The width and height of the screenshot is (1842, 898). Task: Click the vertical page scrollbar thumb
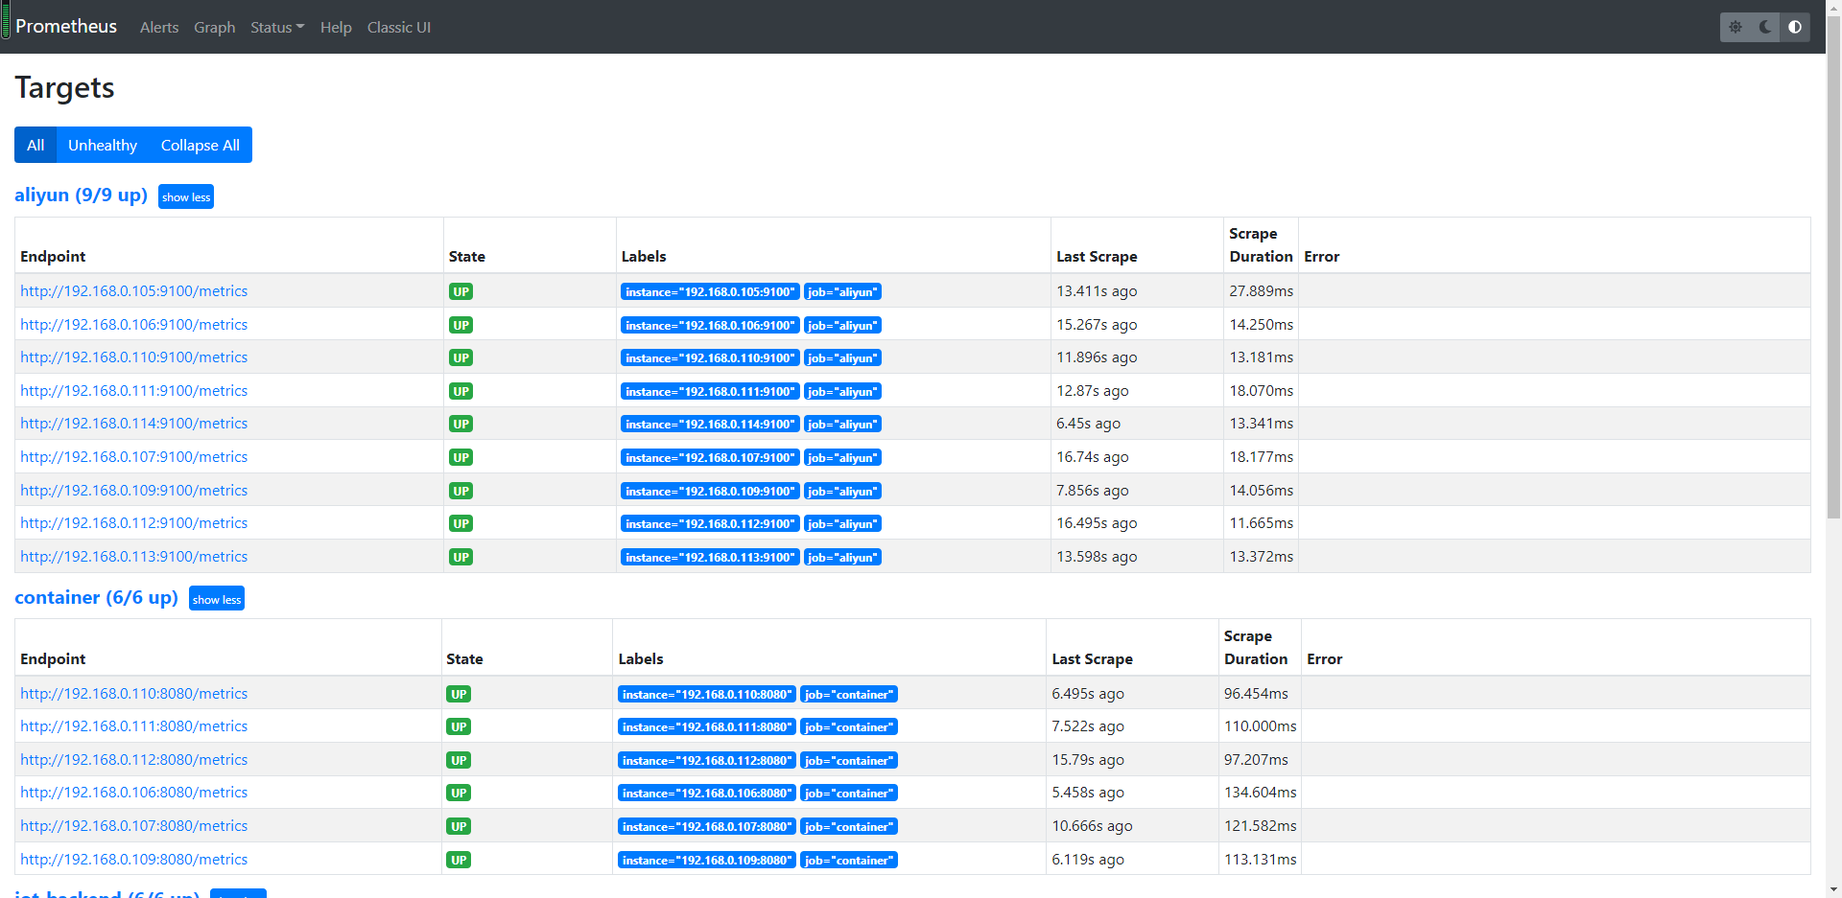(x=1833, y=266)
